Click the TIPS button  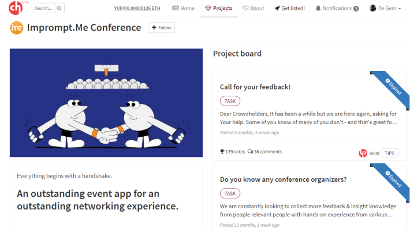(389, 153)
